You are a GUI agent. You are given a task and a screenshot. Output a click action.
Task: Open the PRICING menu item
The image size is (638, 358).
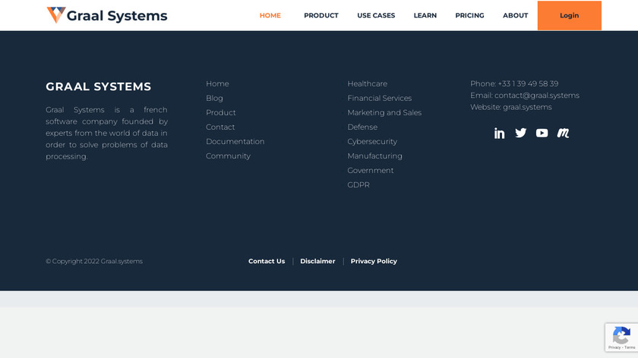pyautogui.click(x=469, y=15)
